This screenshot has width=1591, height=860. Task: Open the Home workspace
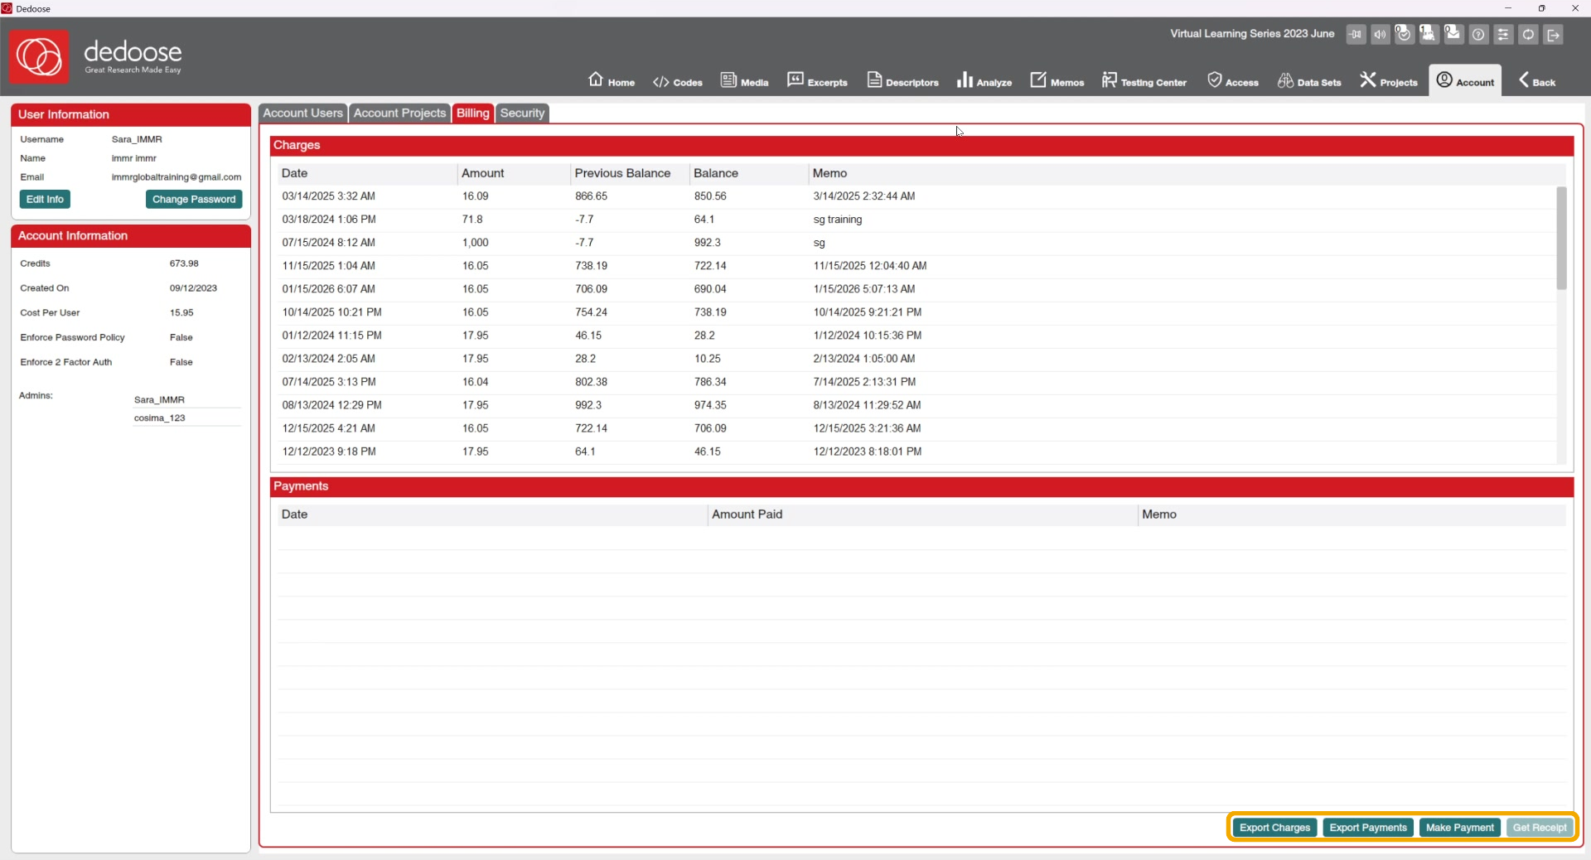point(612,80)
